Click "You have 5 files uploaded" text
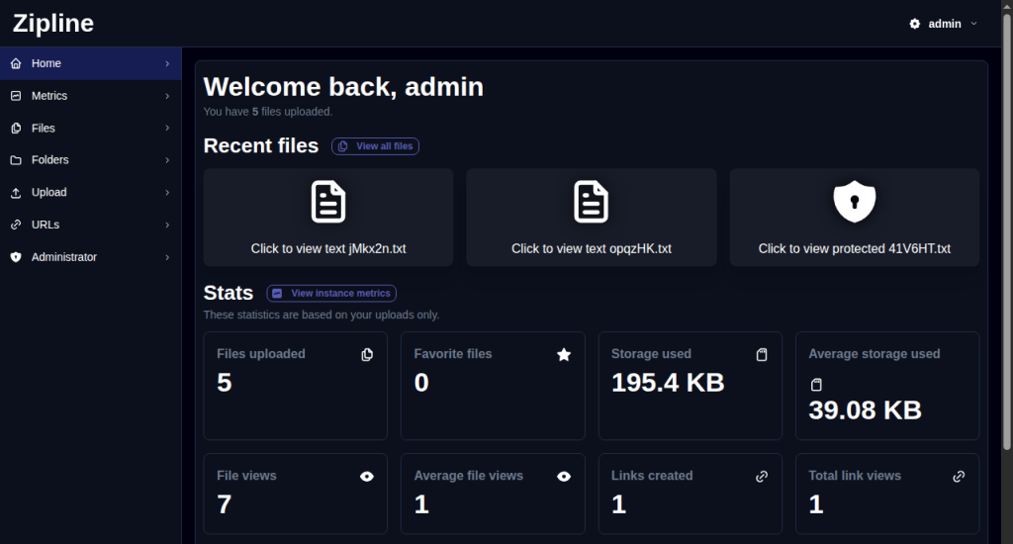 tap(268, 112)
